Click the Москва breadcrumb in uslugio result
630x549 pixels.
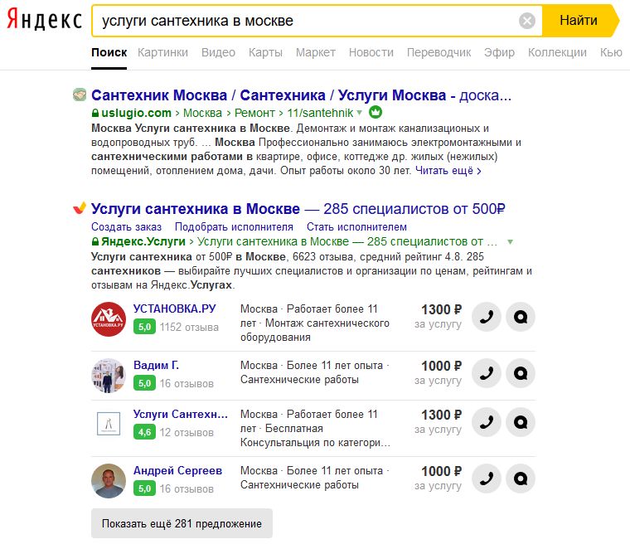[x=202, y=113]
